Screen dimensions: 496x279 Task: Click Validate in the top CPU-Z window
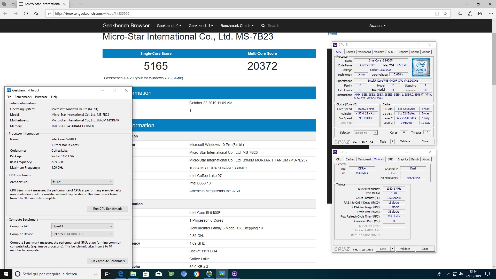click(x=405, y=141)
